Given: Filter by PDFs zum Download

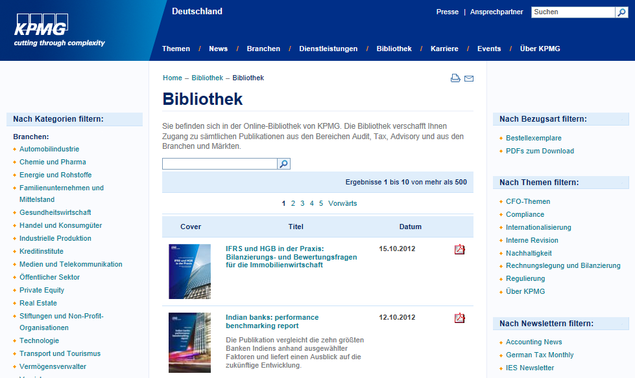Looking at the screenshot, I should 540,151.
